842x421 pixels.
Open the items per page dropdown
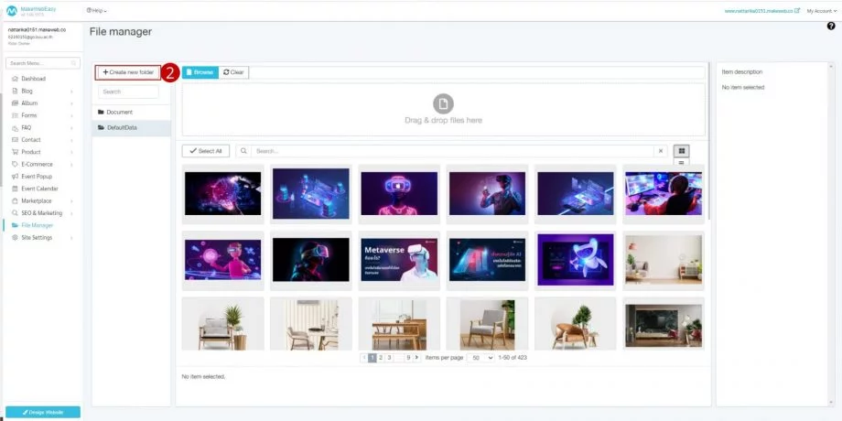pos(480,358)
